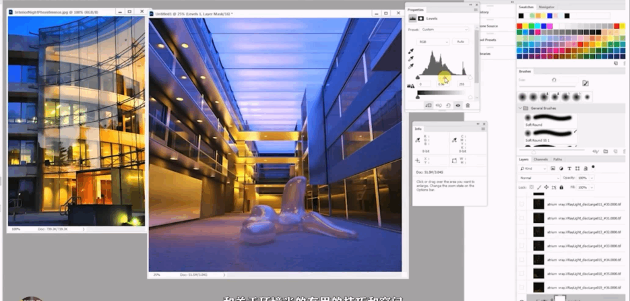This screenshot has height=301, width=630.
Task: Open the Normal blend mode dropdown
Action: (x=539, y=178)
